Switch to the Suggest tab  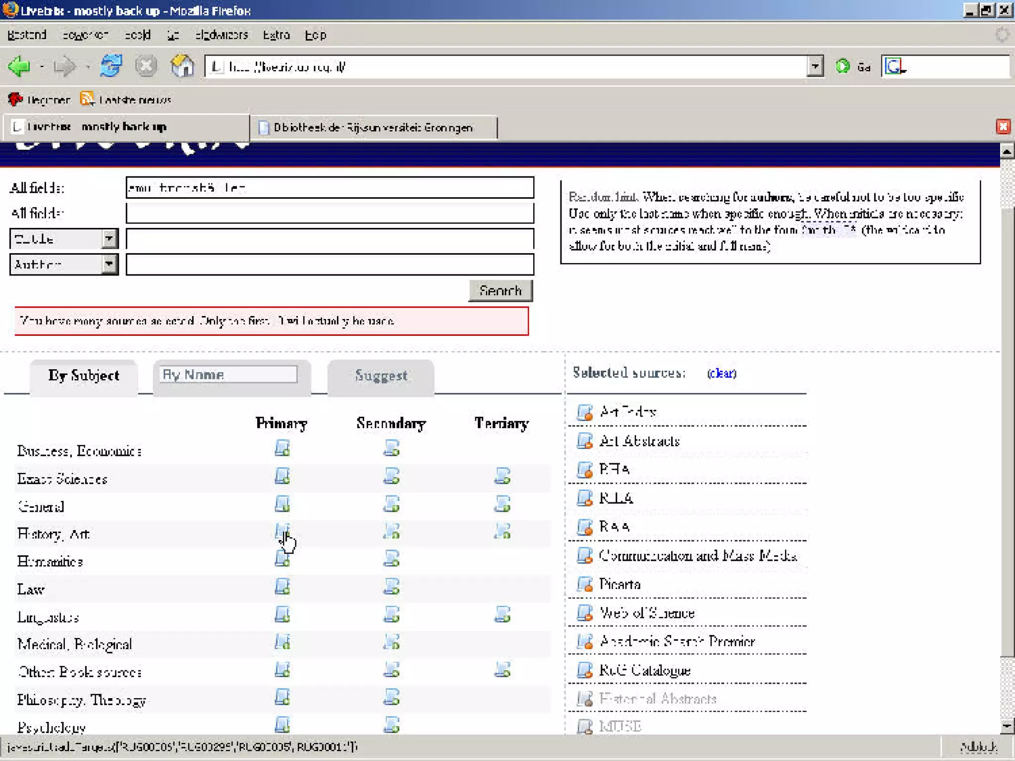[x=381, y=376]
